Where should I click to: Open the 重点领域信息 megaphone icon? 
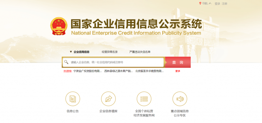[180, 99]
